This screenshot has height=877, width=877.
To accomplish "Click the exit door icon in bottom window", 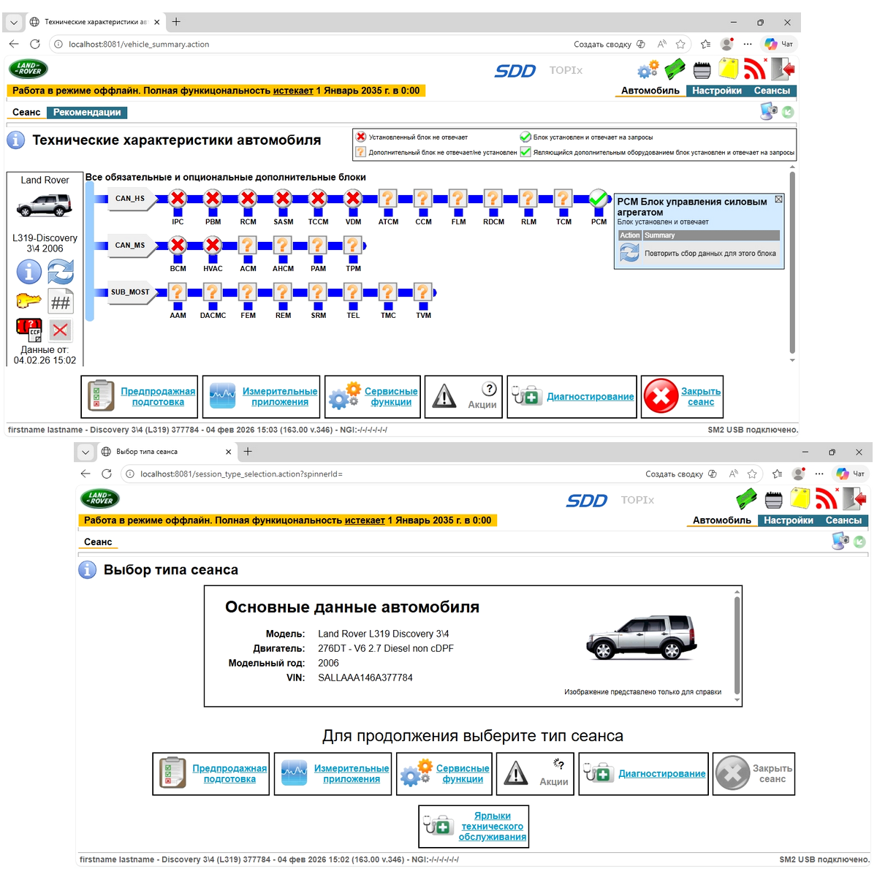I will pyautogui.click(x=854, y=499).
